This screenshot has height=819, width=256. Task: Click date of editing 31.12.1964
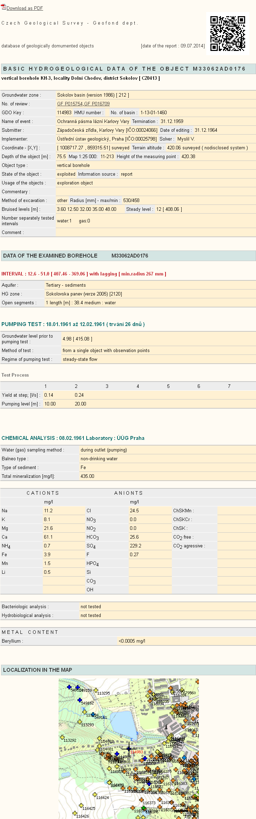coord(206,130)
